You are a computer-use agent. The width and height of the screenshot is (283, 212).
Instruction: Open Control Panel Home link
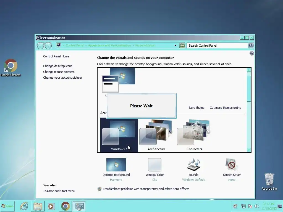[56, 56]
